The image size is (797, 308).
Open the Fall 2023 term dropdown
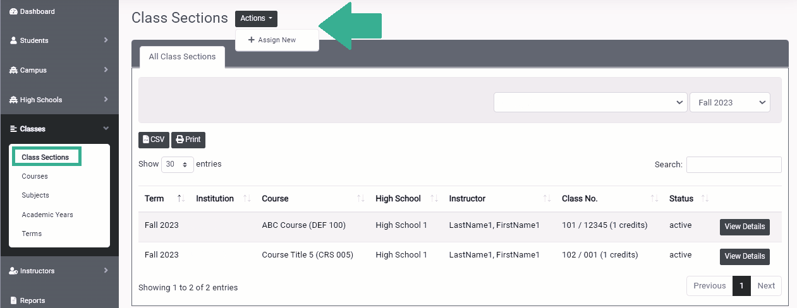[x=730, y=102]
